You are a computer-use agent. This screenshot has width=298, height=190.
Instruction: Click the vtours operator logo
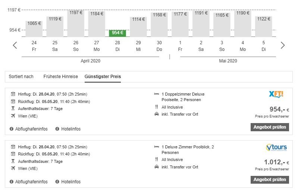coord(276,147)
